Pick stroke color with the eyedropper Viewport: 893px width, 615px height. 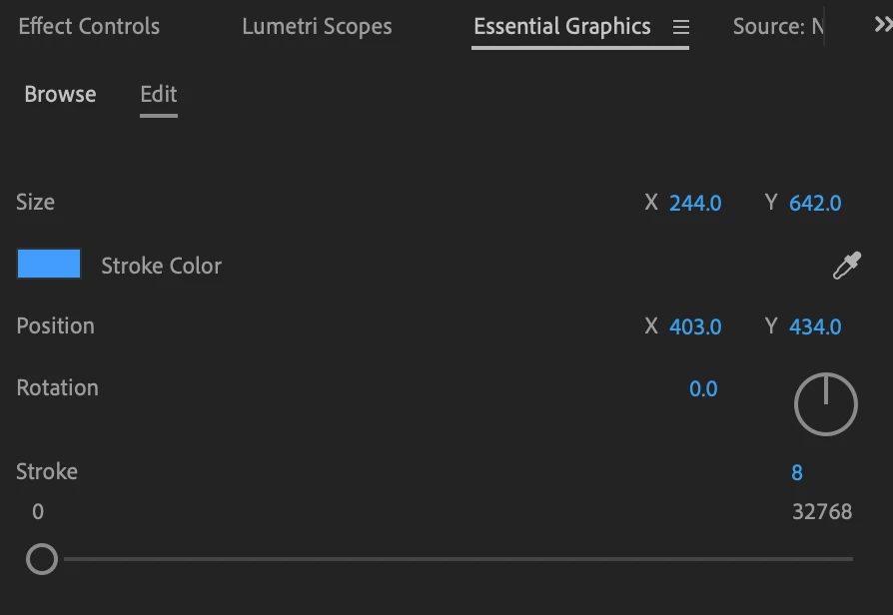(x=846, y=266)
